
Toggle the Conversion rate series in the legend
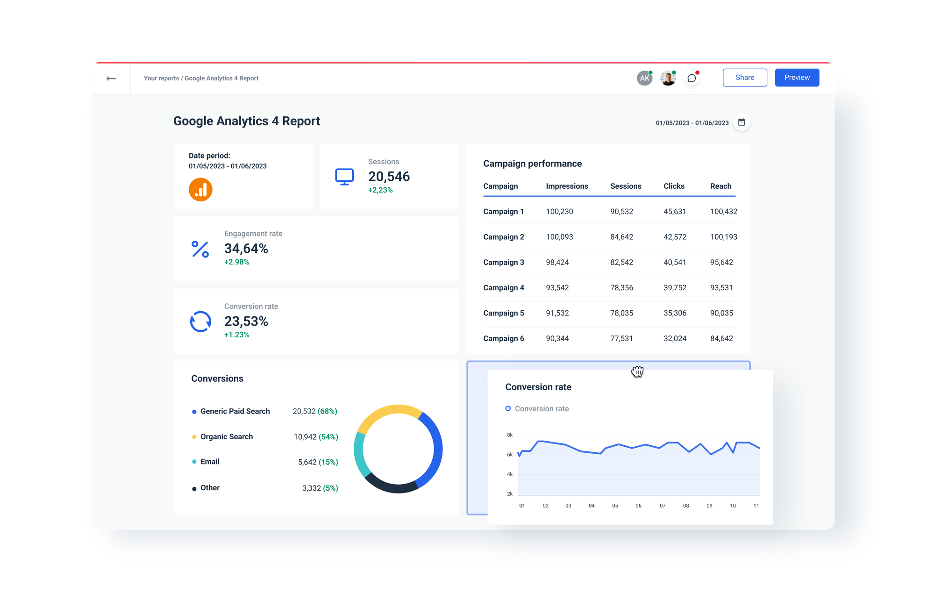(x=537, y=408)
